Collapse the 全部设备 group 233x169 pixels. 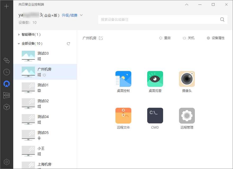19,44
